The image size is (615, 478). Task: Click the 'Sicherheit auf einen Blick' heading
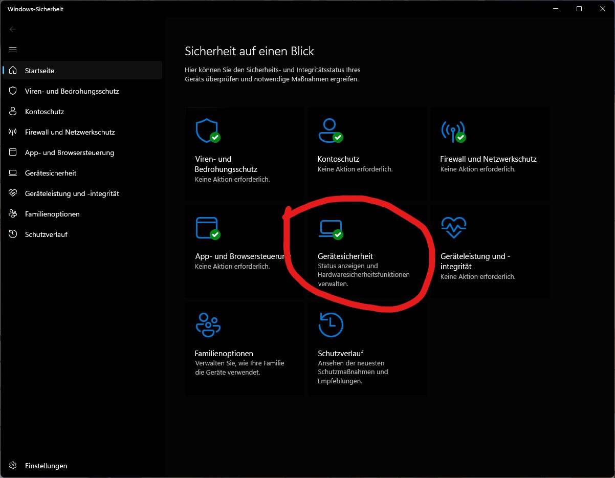[249, 51]
